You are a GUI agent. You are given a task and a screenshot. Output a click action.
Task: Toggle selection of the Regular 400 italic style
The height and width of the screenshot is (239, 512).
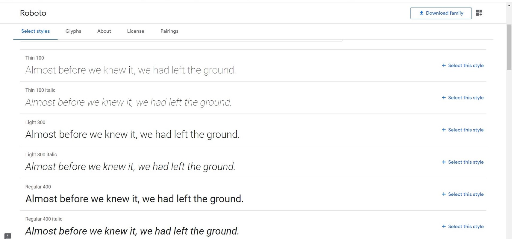pos(463,226)
